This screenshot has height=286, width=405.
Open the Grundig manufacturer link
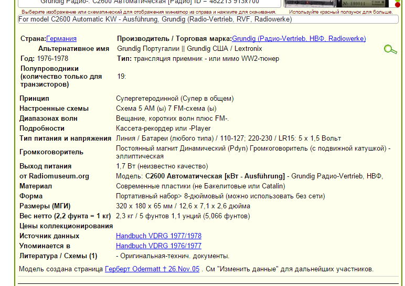tap(299, 38)
